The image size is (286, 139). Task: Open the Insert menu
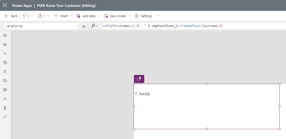tap(63, 16)
